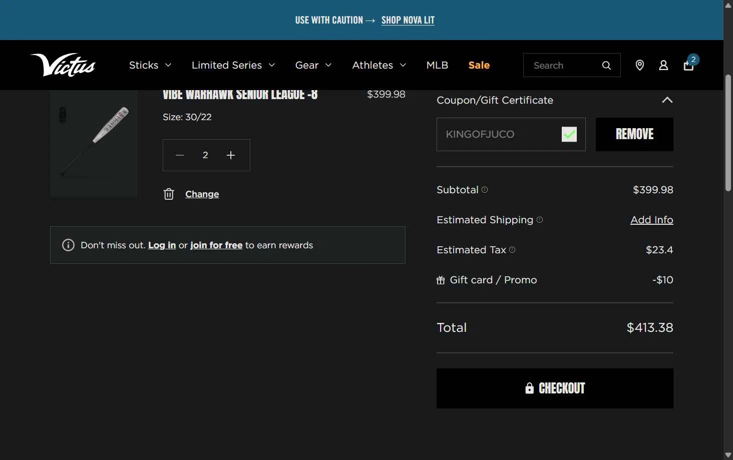Open the shopping cart bag icon

tap(689, 65)
